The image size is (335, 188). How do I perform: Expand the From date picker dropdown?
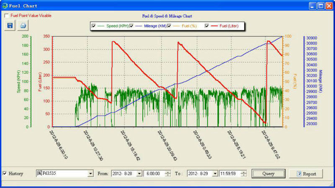[139, 173]
